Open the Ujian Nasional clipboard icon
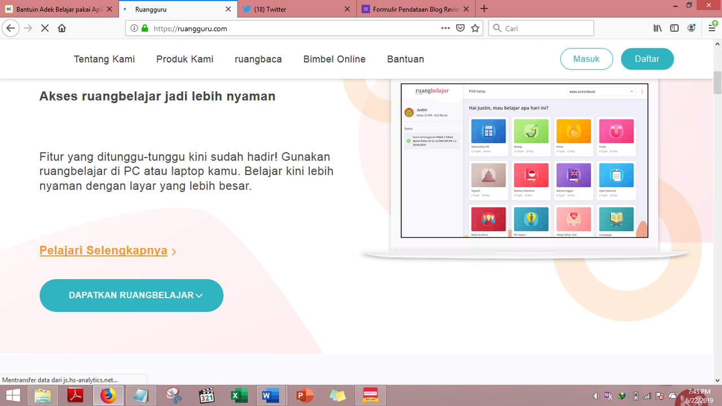 point(615,176)
